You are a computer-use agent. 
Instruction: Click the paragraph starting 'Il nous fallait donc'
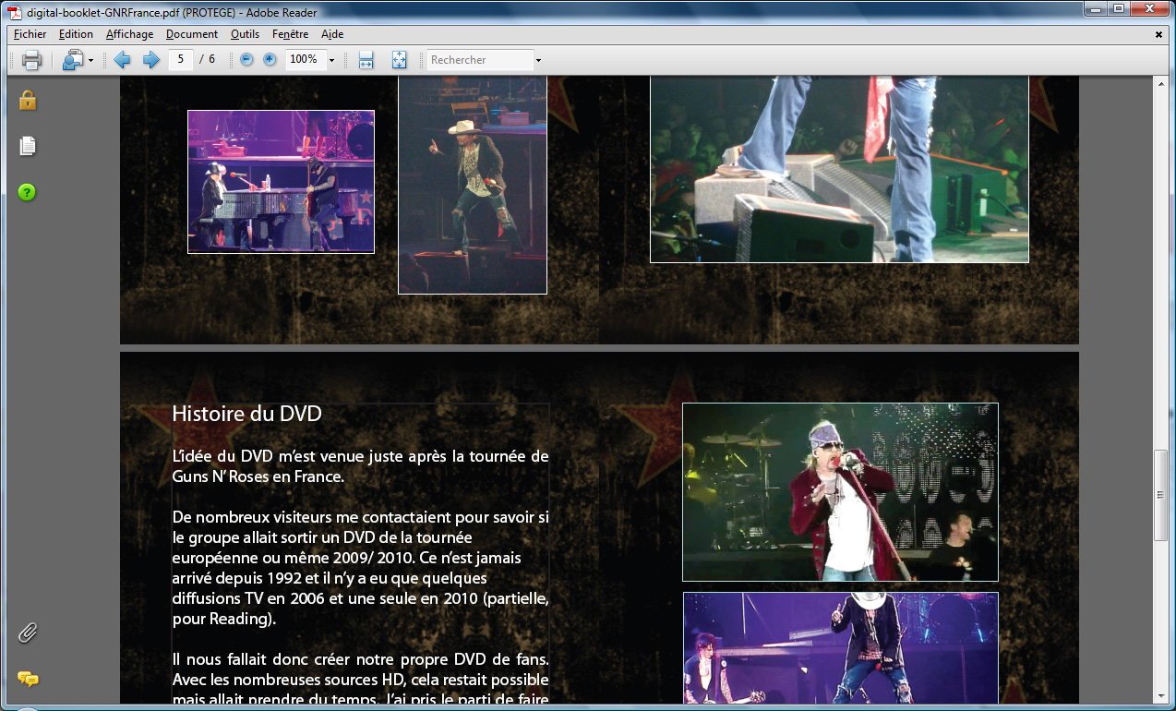coord(360,679)
